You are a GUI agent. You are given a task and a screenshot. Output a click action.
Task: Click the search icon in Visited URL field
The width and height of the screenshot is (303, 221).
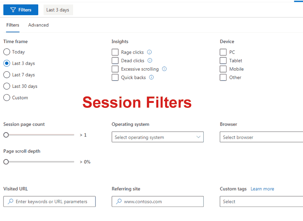[x=11, y=201]
